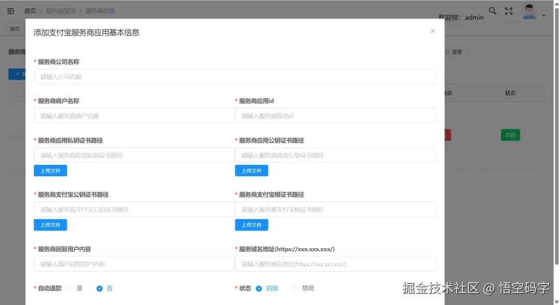The width and height of the screenshot is (560, 305).
Task: Click the 重置 button behind the dialog
Action: (456, 52)
